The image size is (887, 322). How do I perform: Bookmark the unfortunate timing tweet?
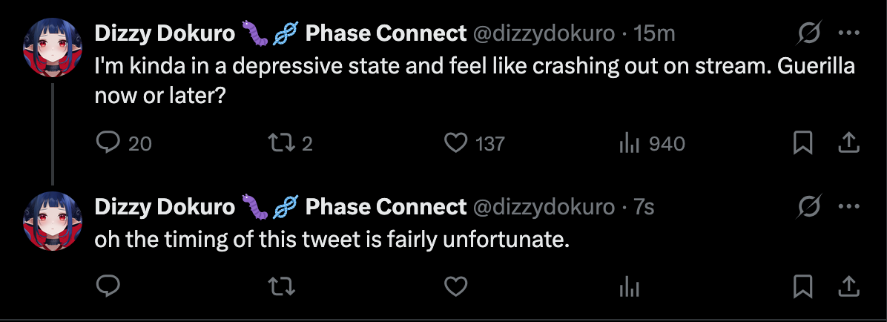tap(803, 286)
